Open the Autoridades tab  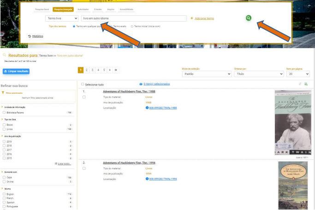click(x=83, y=9)
